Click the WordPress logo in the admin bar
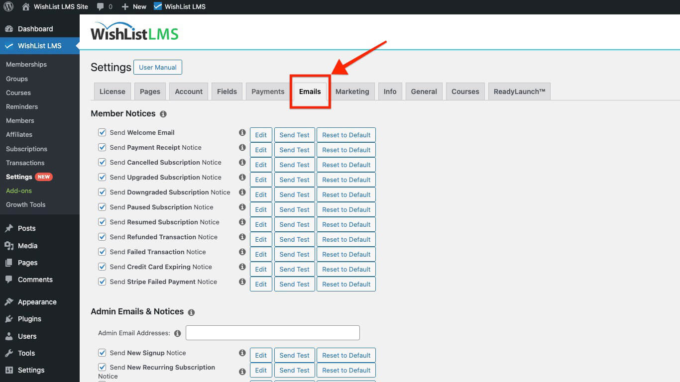This screenshot has height=382, width=680. pyautogui.click(x=8, y=6)
